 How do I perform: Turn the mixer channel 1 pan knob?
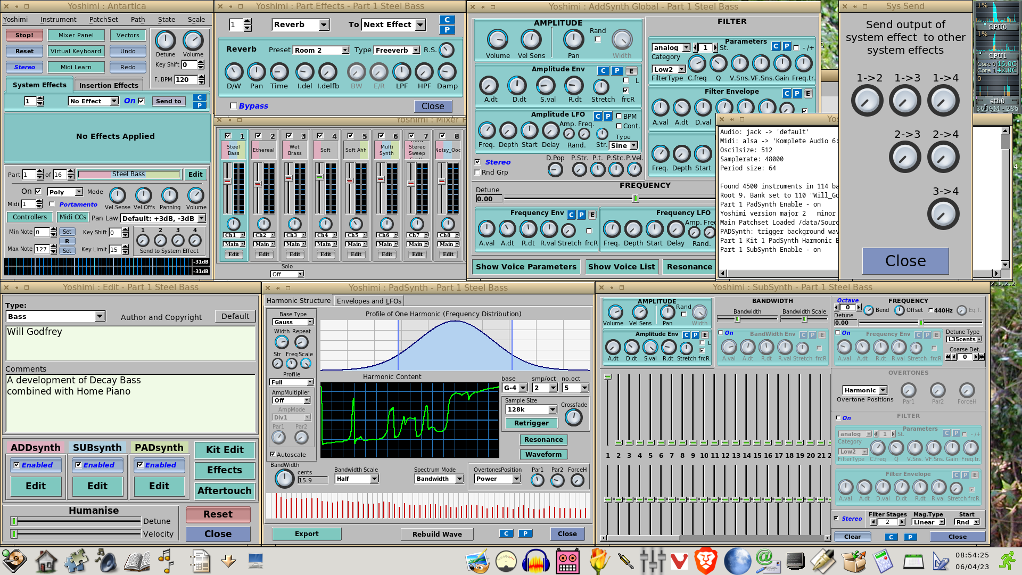point(233,224)
